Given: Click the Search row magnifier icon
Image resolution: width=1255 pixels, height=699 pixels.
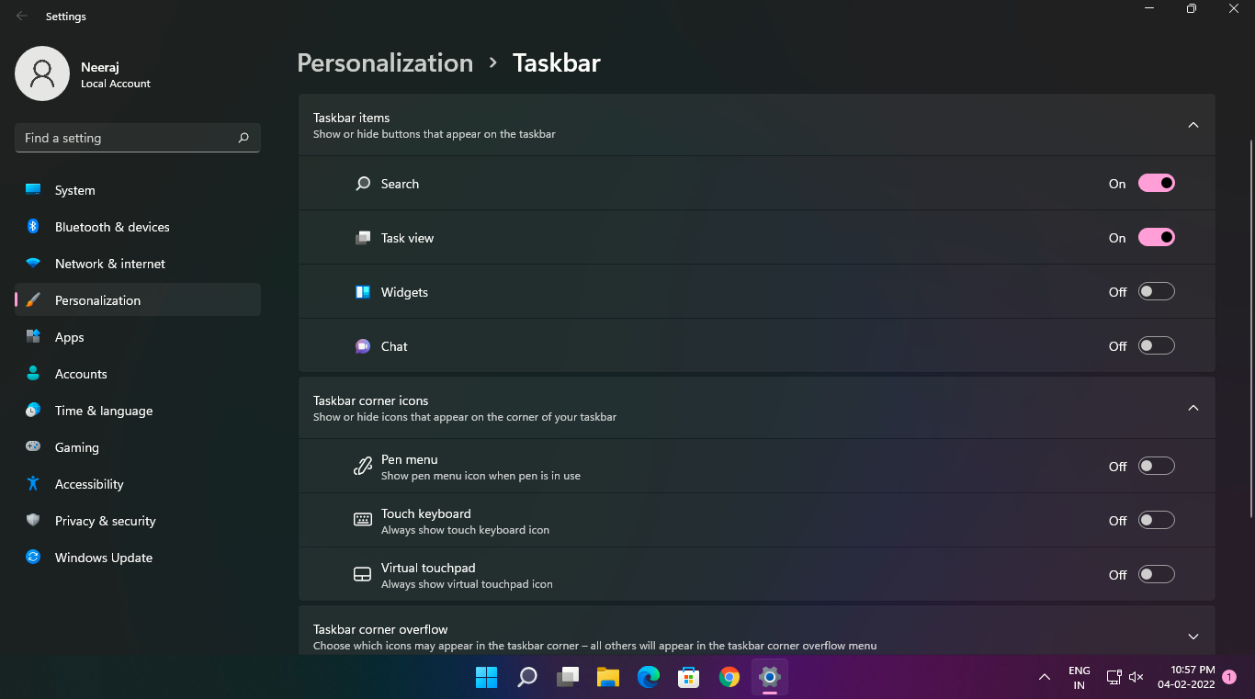Looking at the screenshot, I should click(363, 184).
